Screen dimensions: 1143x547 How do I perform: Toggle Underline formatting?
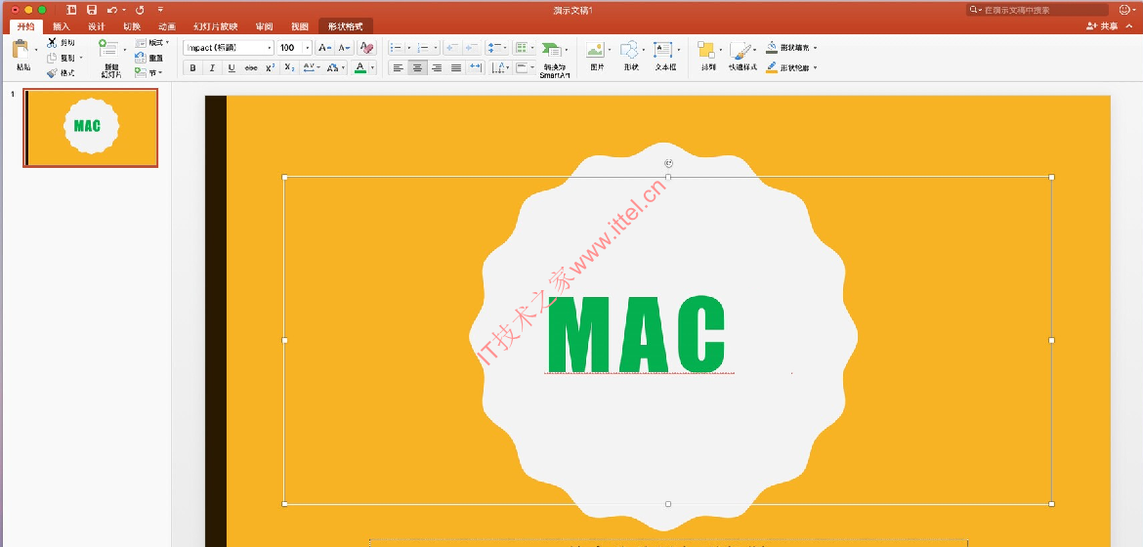point(232,67)
